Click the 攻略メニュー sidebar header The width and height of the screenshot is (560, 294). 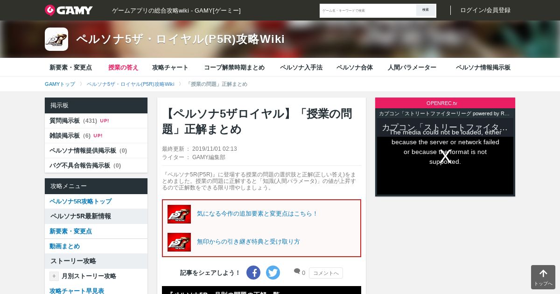click(x=96, y=186)
